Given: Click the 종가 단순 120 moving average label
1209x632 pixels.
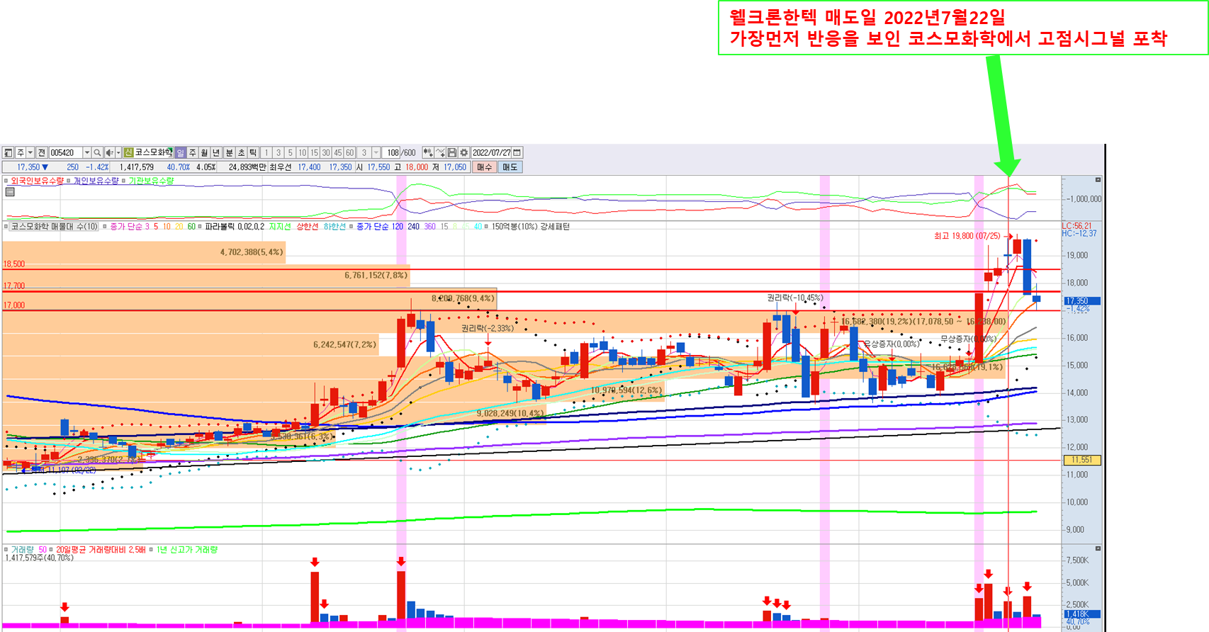Looking at the screenshot, I should tap(379, 227).
